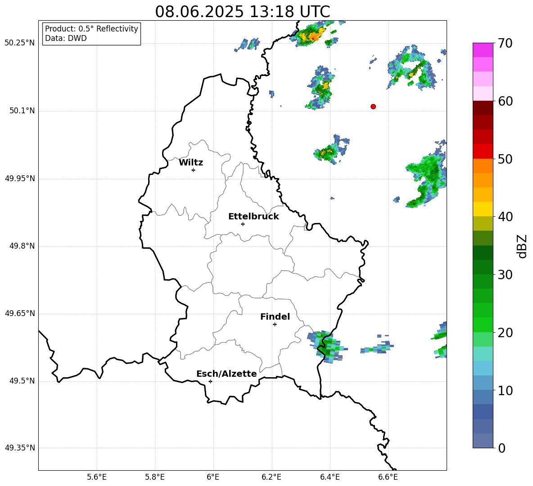Click the 6.6°E longitude label
The height and width of the screenshot is (486, 533).
388,477
